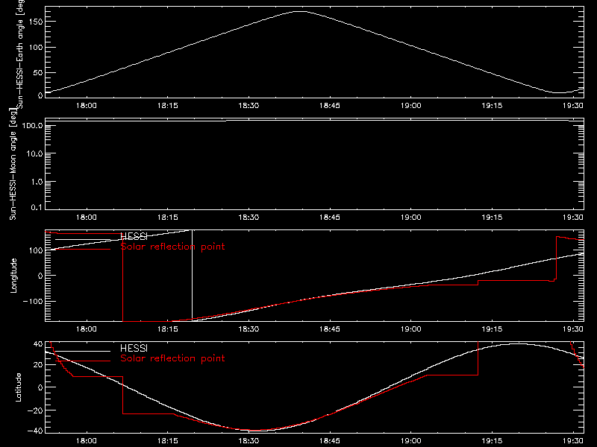Click the 18:15 time label under the Moon angle plot
The height and width of the screenshot is (447, 597).
(167, 218)
